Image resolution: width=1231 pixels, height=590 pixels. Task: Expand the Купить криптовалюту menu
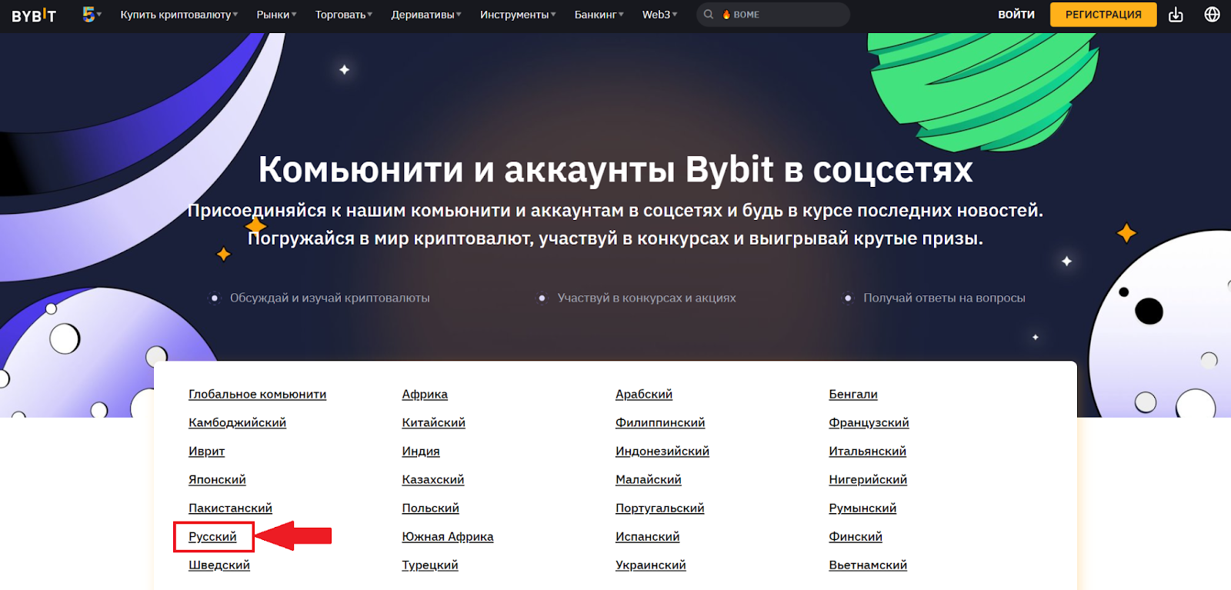pyautogui.click(x=179, y=15)
